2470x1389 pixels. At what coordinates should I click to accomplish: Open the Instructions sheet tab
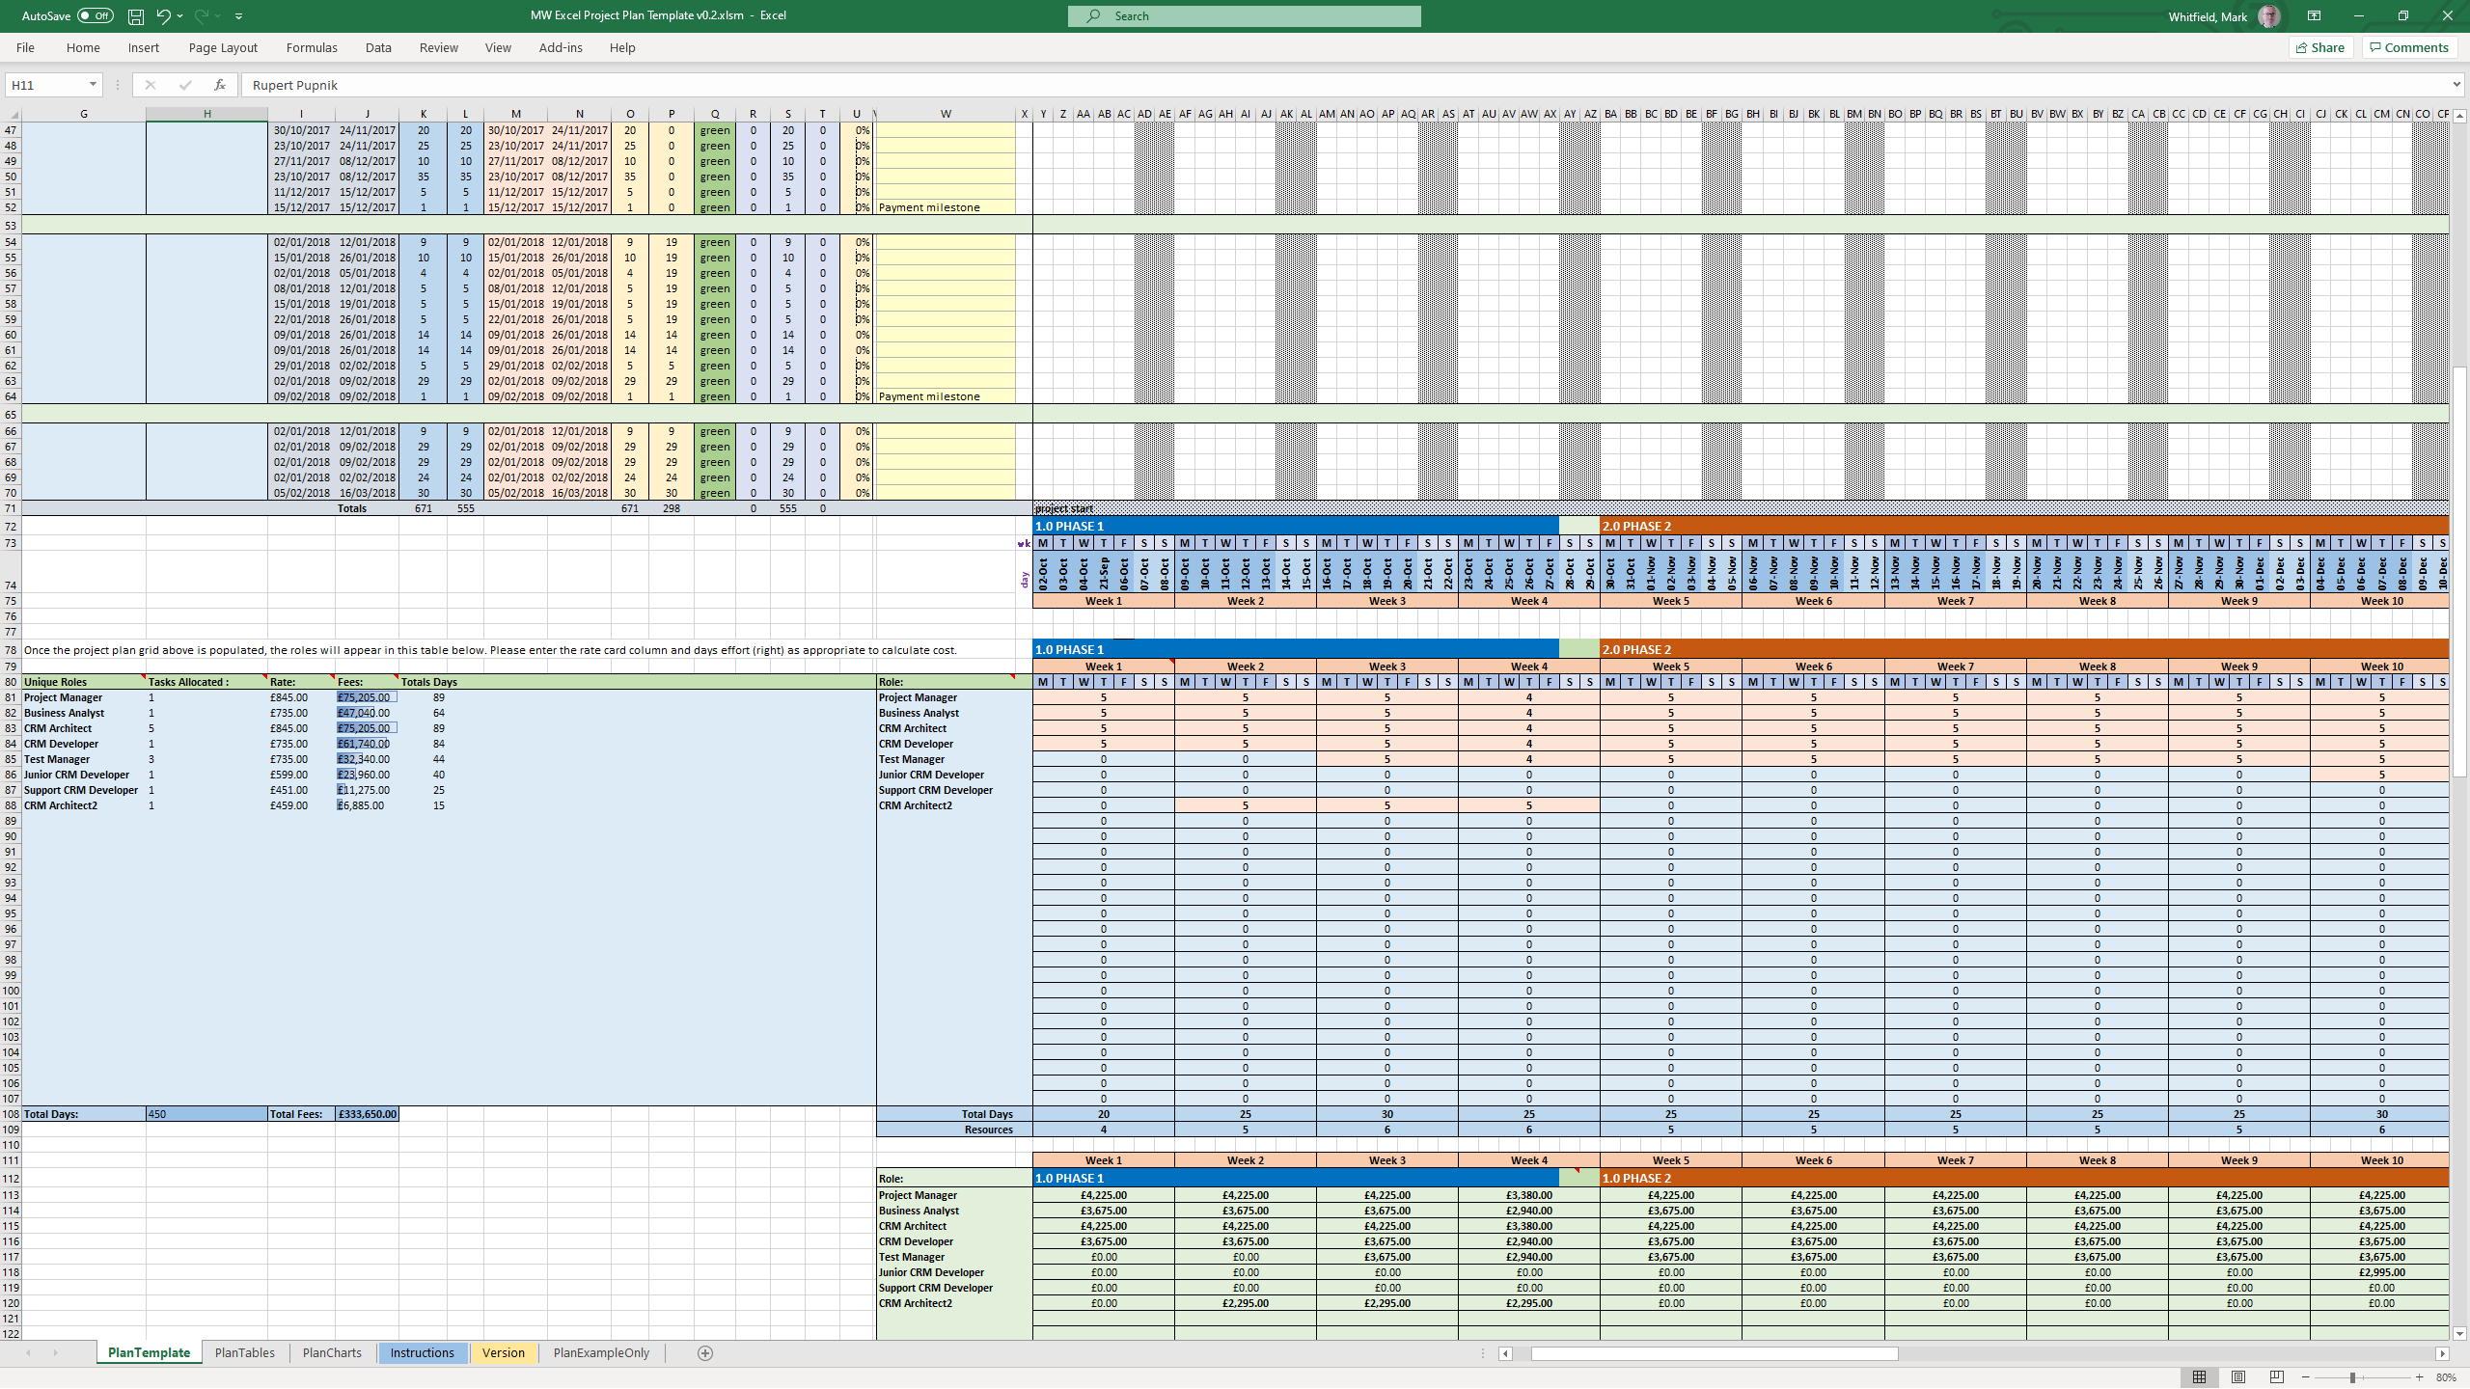click(423, 1352)
